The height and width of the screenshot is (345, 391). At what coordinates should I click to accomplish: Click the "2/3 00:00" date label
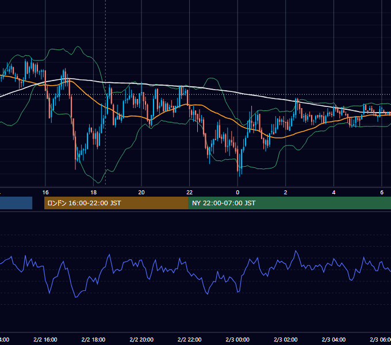[x=237, y=340]
